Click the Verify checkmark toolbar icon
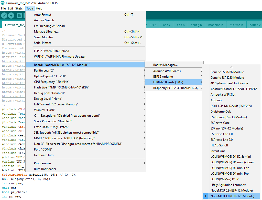The height and width of the screenshot is (200, 262). (4, 16)
